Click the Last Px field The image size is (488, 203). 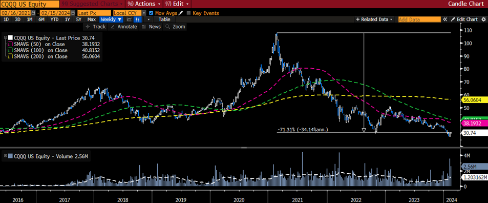point(94,13)
